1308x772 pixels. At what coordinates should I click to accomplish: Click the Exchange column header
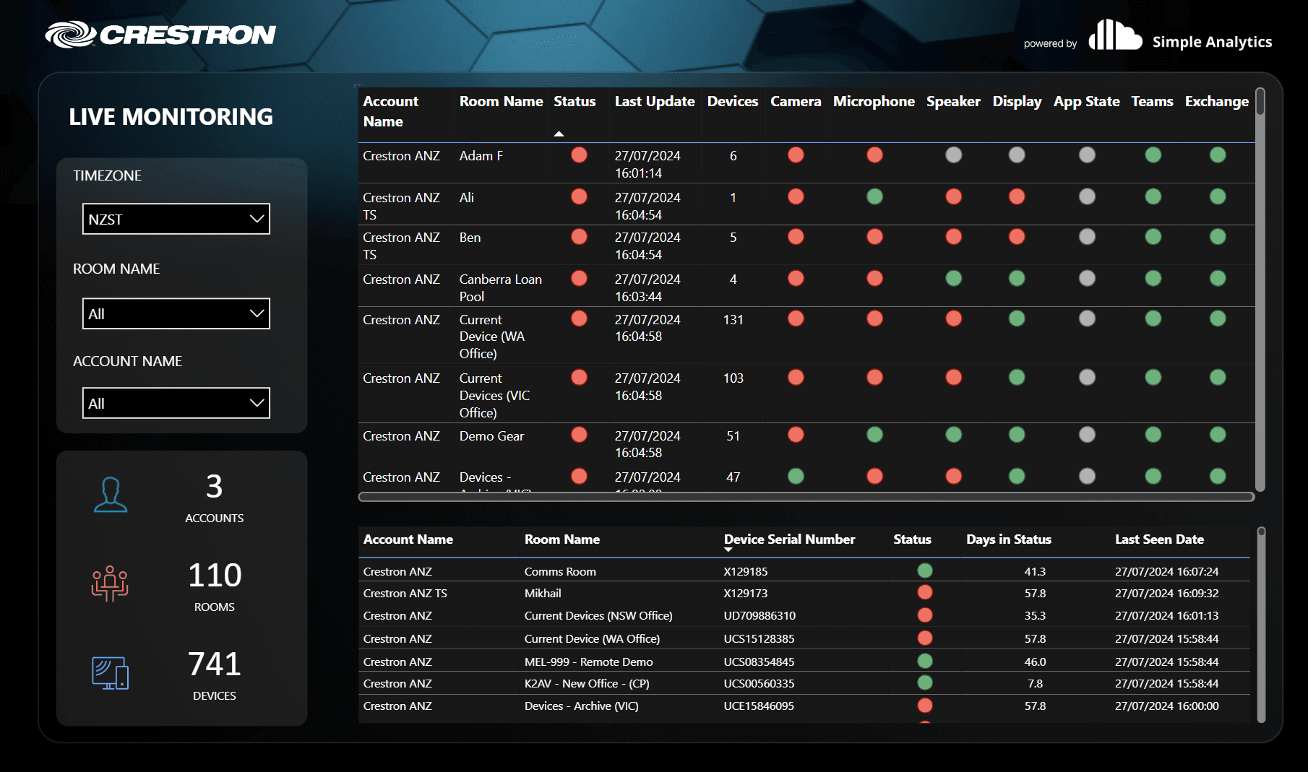(x=1217, y=101)
